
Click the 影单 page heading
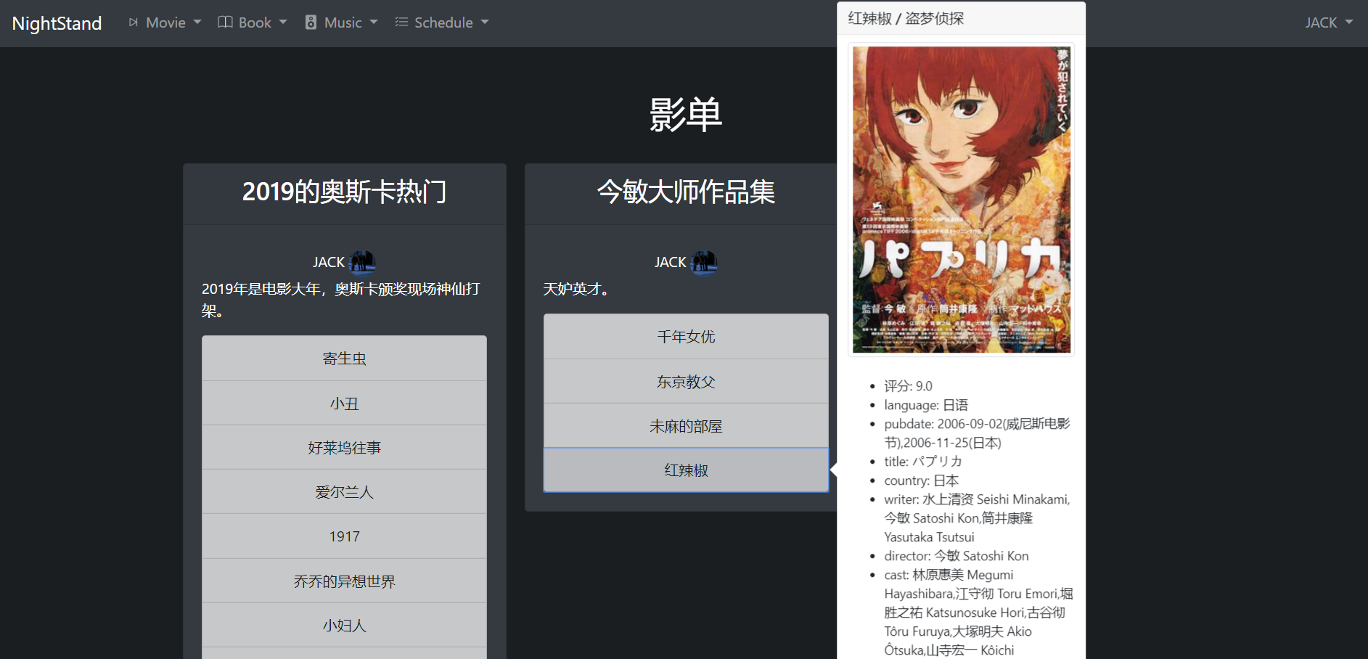click(x=686, y=115)
